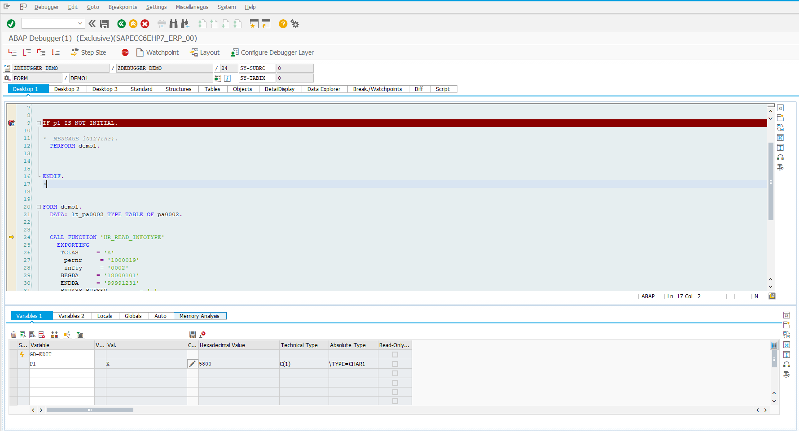The height and width of the screenshot is (431, 799).
Task: Click the GD-EDIT variable cell
Action: [61, 354]
